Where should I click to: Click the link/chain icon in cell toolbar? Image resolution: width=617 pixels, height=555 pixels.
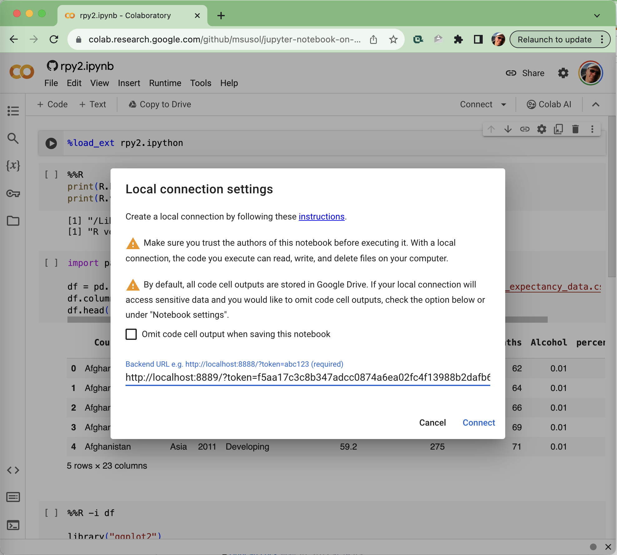pyautogui.click(x=525, y=130)
